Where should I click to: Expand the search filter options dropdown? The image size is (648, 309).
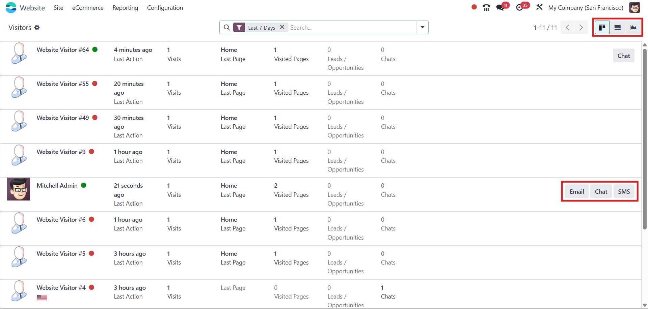[x=422, y=27]
